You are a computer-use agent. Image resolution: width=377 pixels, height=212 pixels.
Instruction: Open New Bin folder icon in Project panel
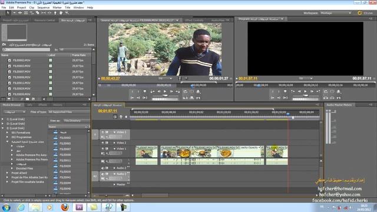28,99
